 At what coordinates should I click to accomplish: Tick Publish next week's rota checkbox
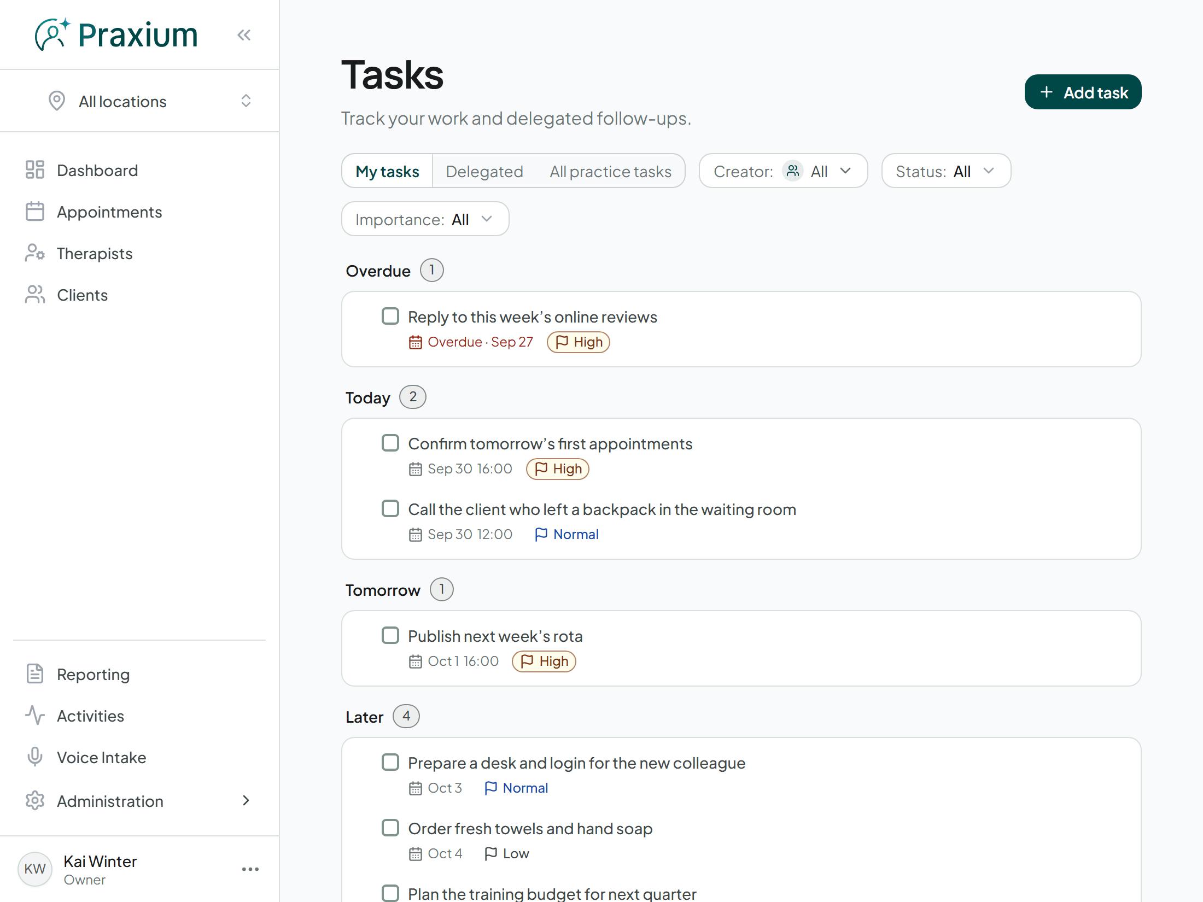390,635
